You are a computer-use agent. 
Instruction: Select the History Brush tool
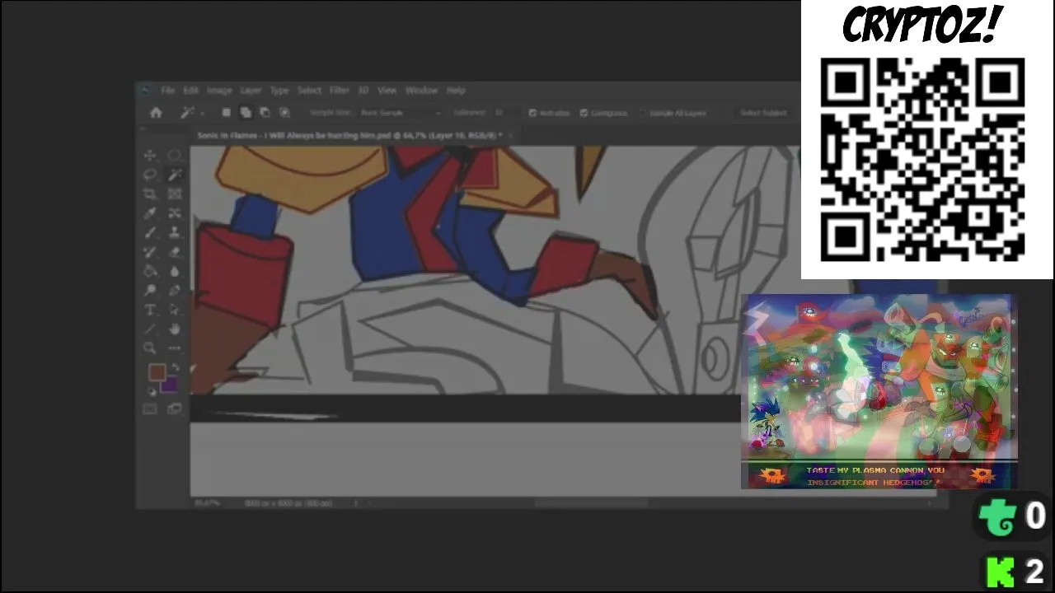[150, 252]
